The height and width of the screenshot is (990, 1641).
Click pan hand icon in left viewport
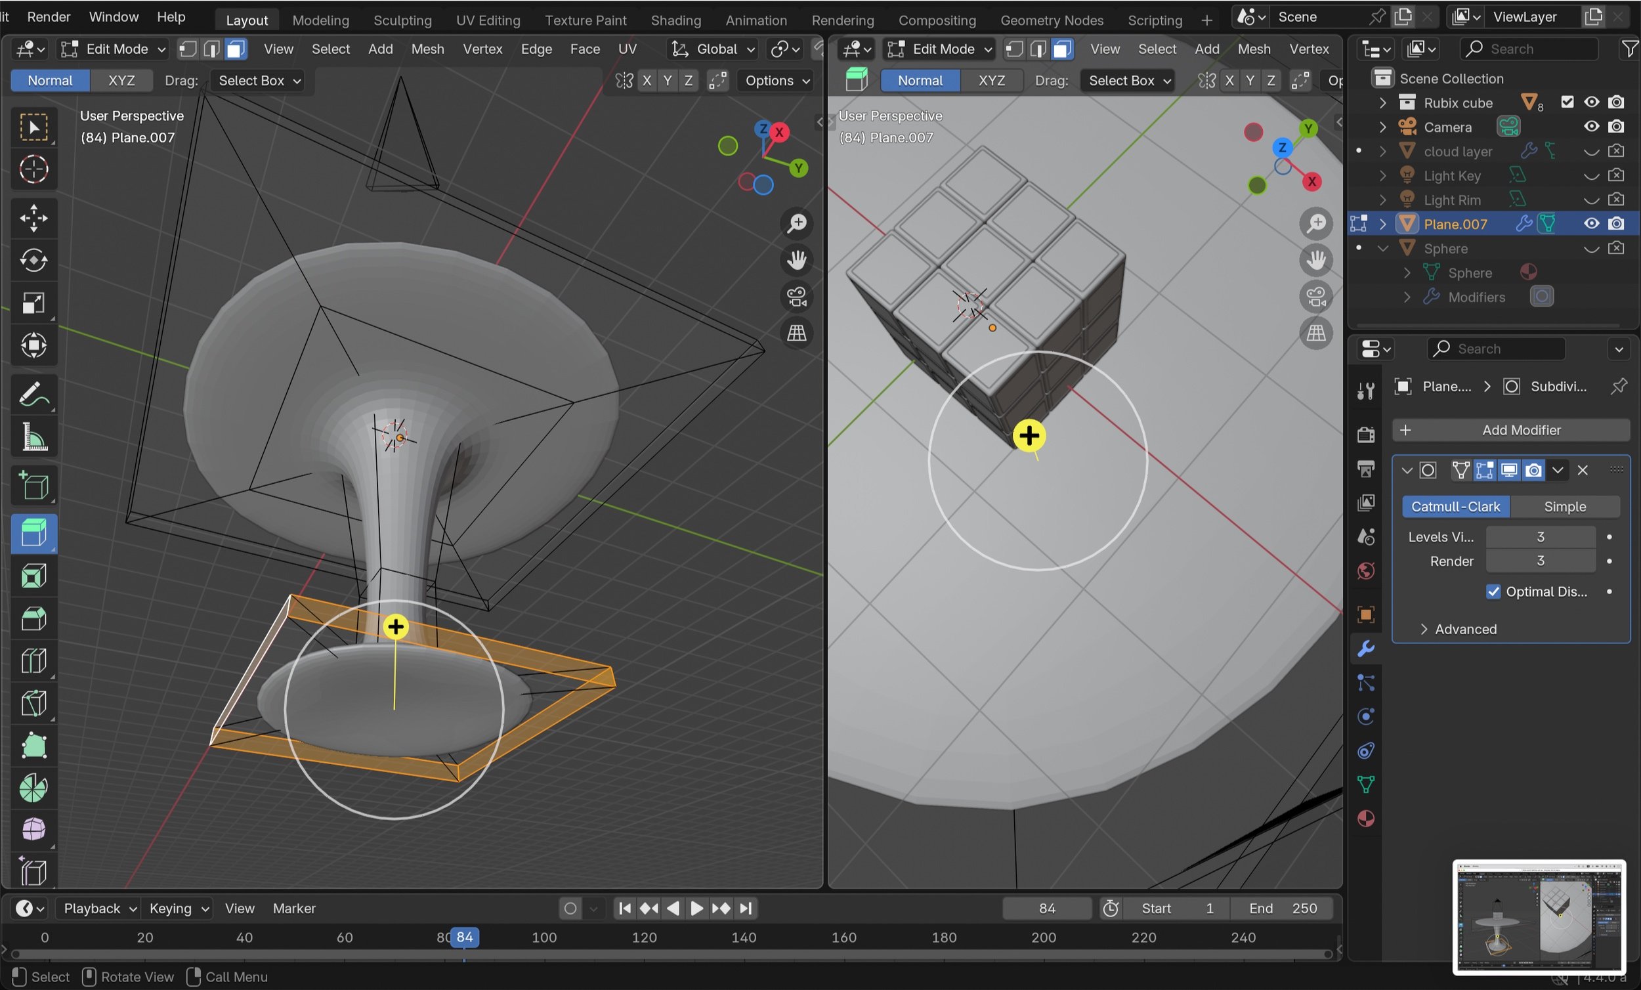tap(796, 260)
